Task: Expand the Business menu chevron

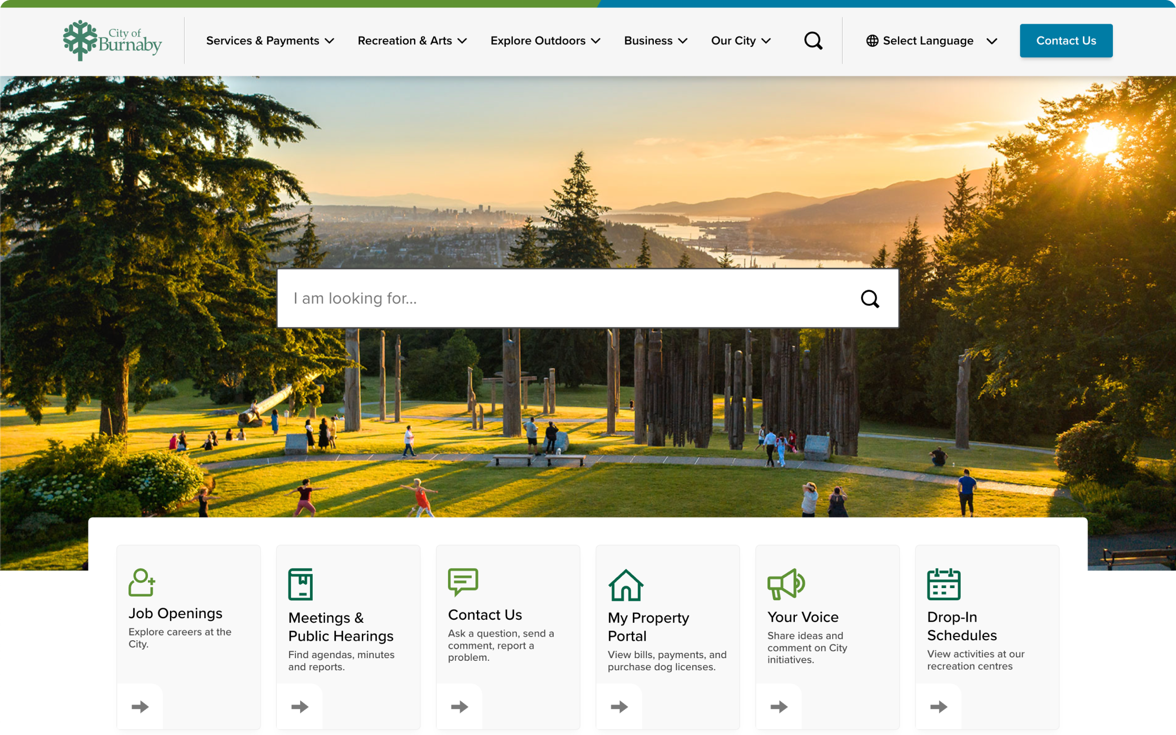Action: point(683,41)
